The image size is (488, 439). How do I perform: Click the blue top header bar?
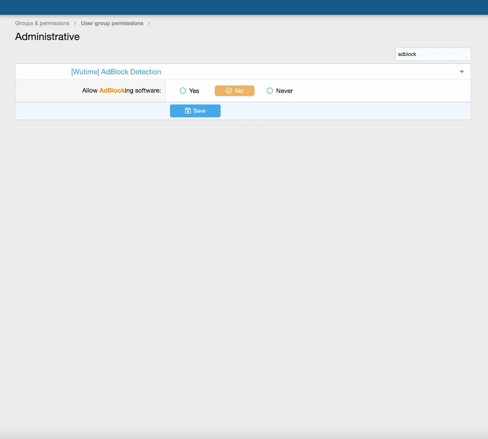[x=244, y=7]
